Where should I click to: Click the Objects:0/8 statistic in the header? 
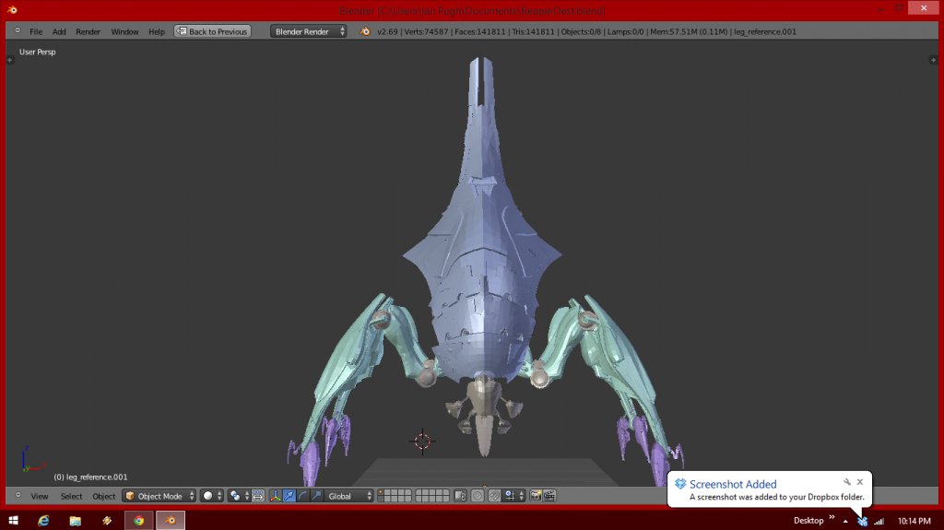pos(581,31)
